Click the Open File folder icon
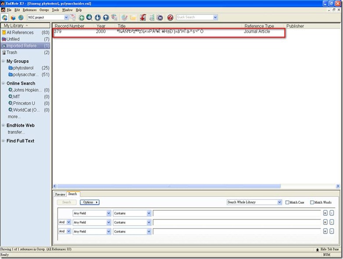 [133, 18]
